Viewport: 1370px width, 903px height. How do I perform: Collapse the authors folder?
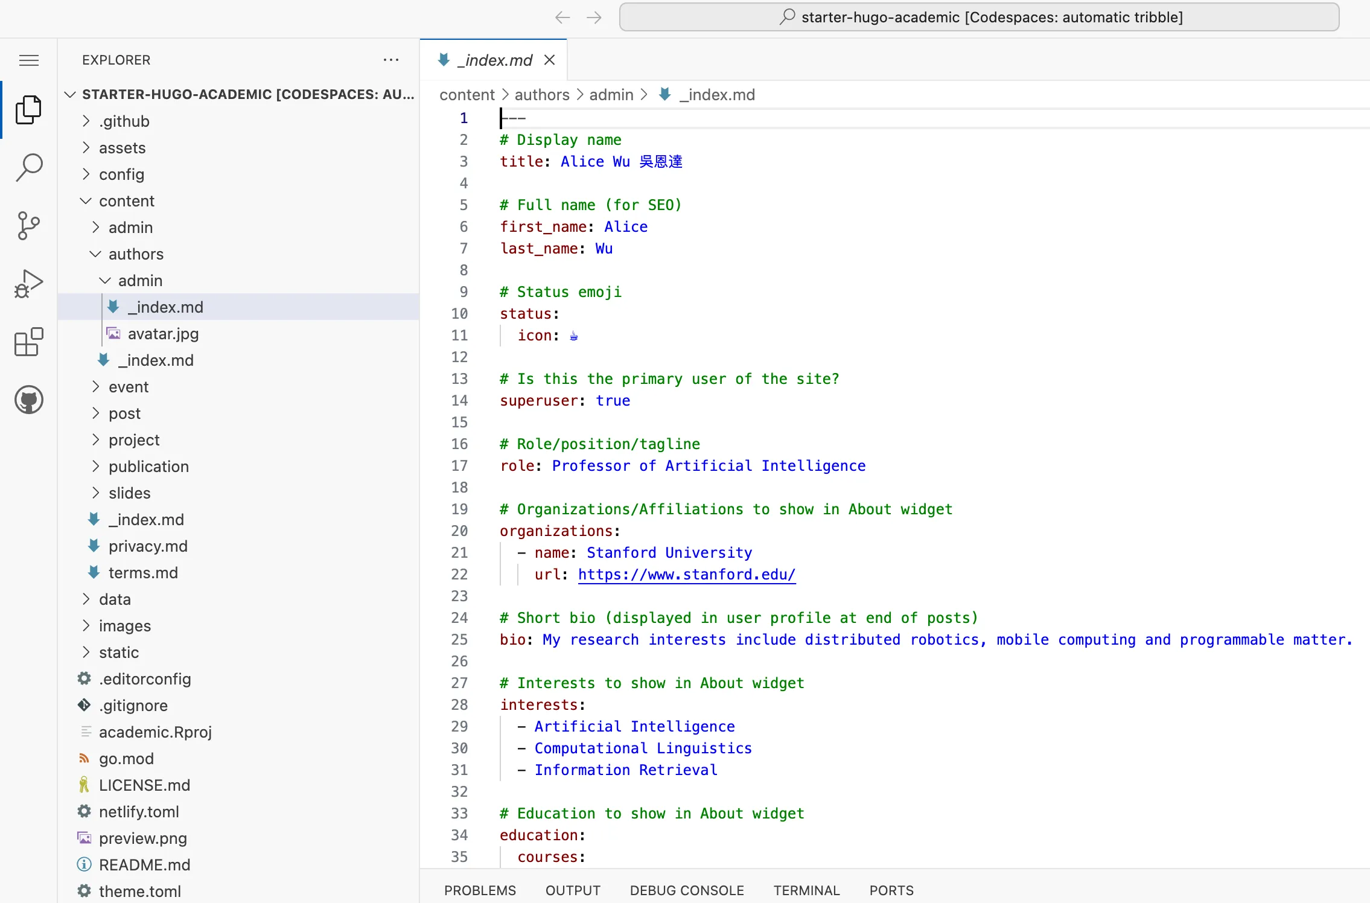coord(135,254)
